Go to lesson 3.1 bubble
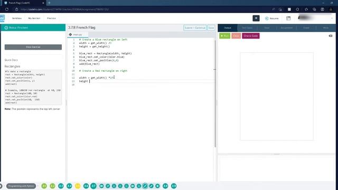 point(44,186)
